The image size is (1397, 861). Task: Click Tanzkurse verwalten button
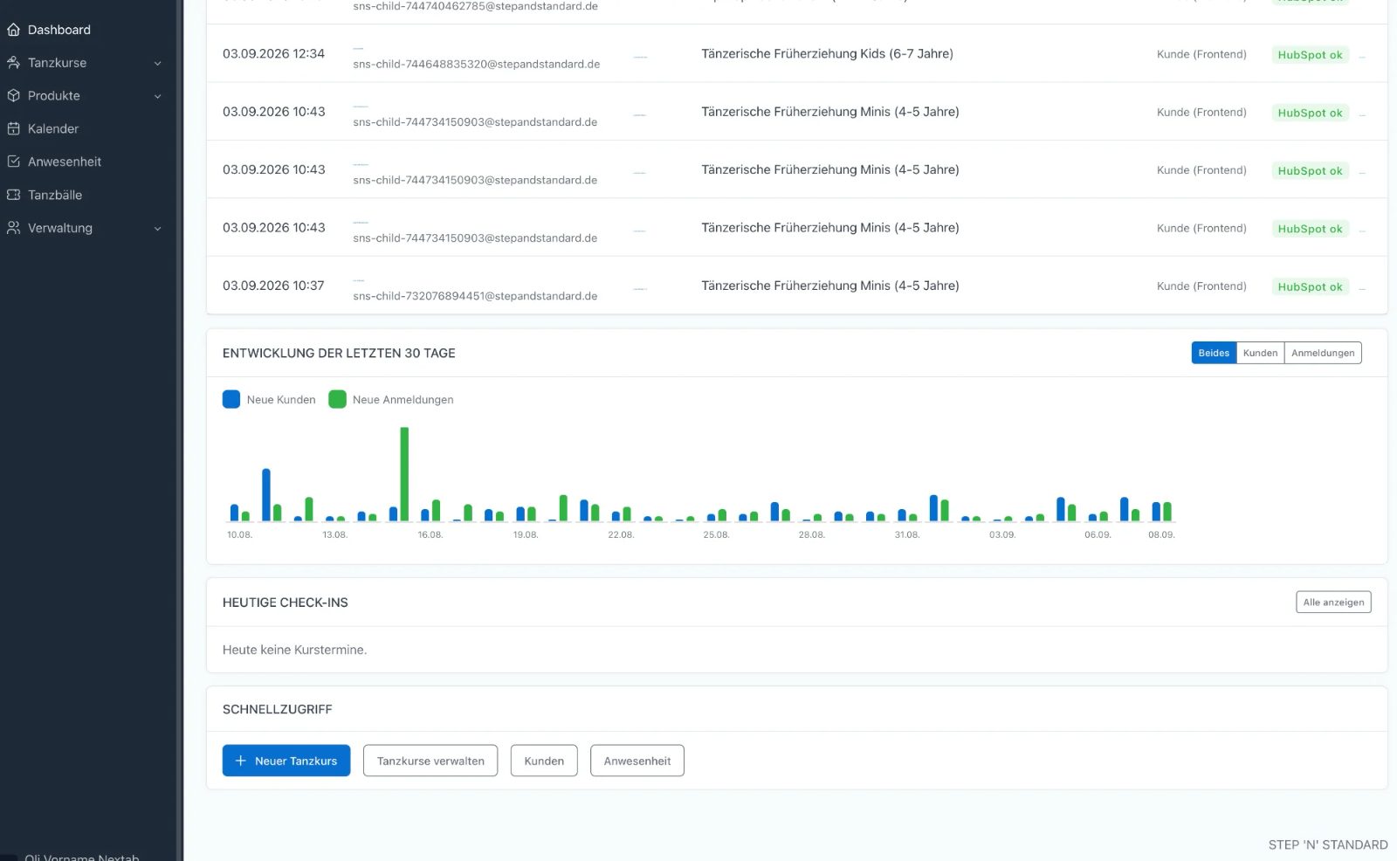pos(430,761)
